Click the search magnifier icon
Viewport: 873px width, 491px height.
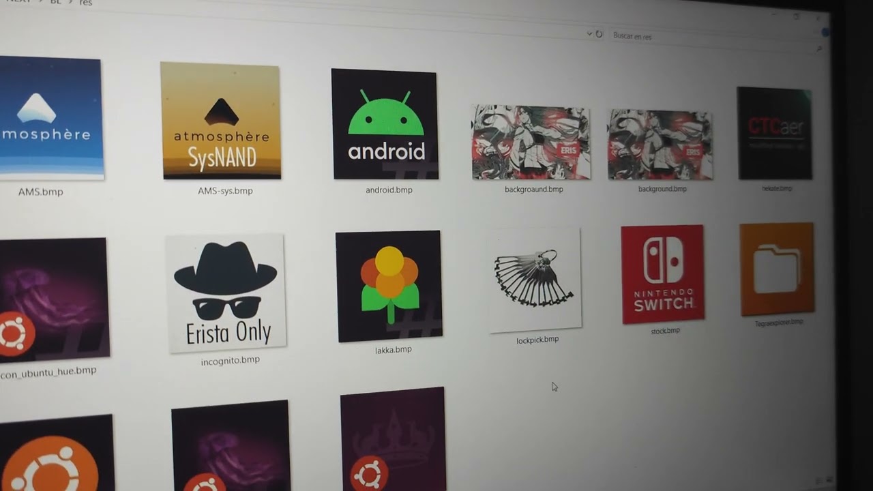click(818, 48)
